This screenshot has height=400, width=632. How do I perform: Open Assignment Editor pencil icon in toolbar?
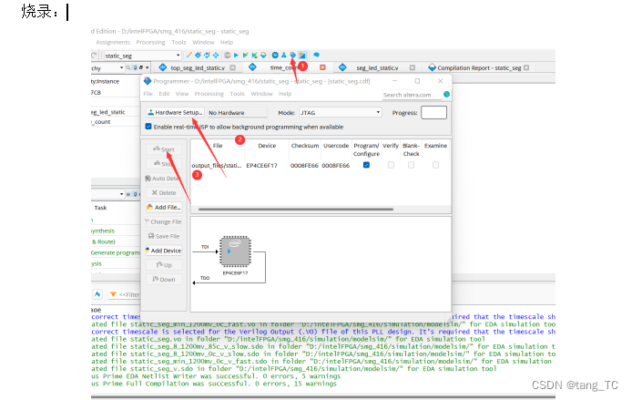click(189, 56)
